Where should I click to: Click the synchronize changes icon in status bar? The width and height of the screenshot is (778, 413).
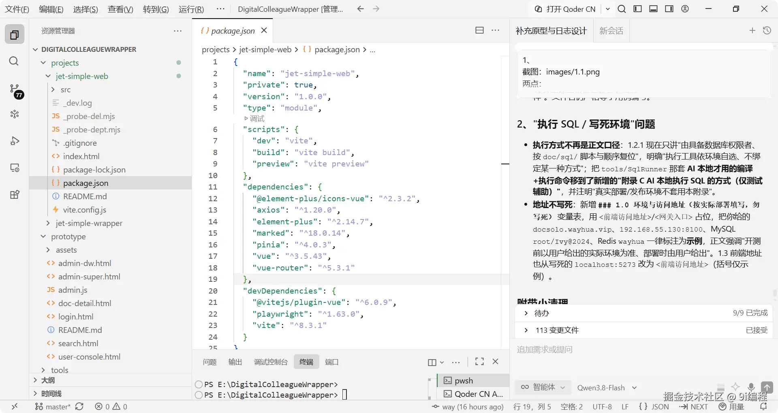79,407
